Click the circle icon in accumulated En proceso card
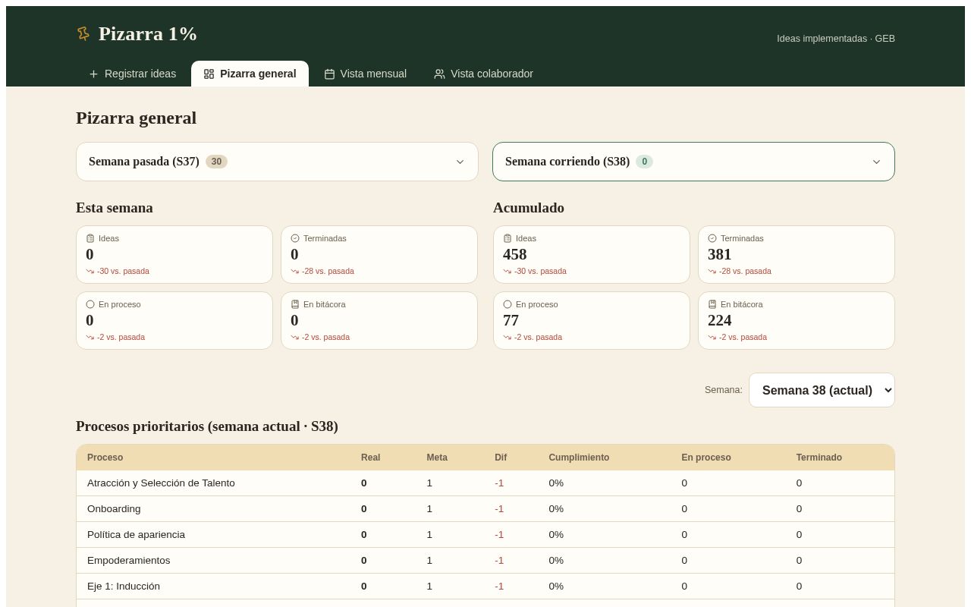971x607 pixels. [x=507, y=304]
